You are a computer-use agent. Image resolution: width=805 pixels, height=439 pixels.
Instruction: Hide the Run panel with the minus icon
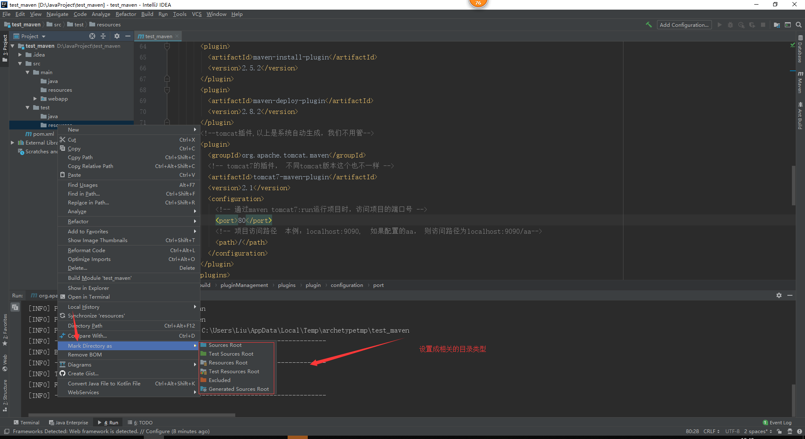click(x=790, y=295)
